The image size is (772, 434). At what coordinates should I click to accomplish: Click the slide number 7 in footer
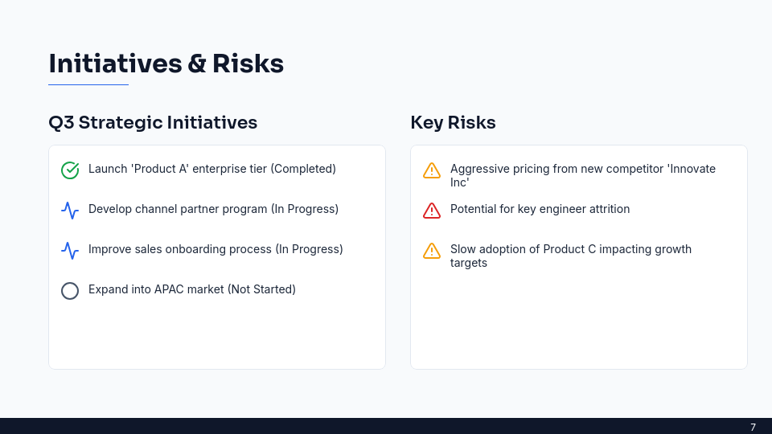(753, 427)
